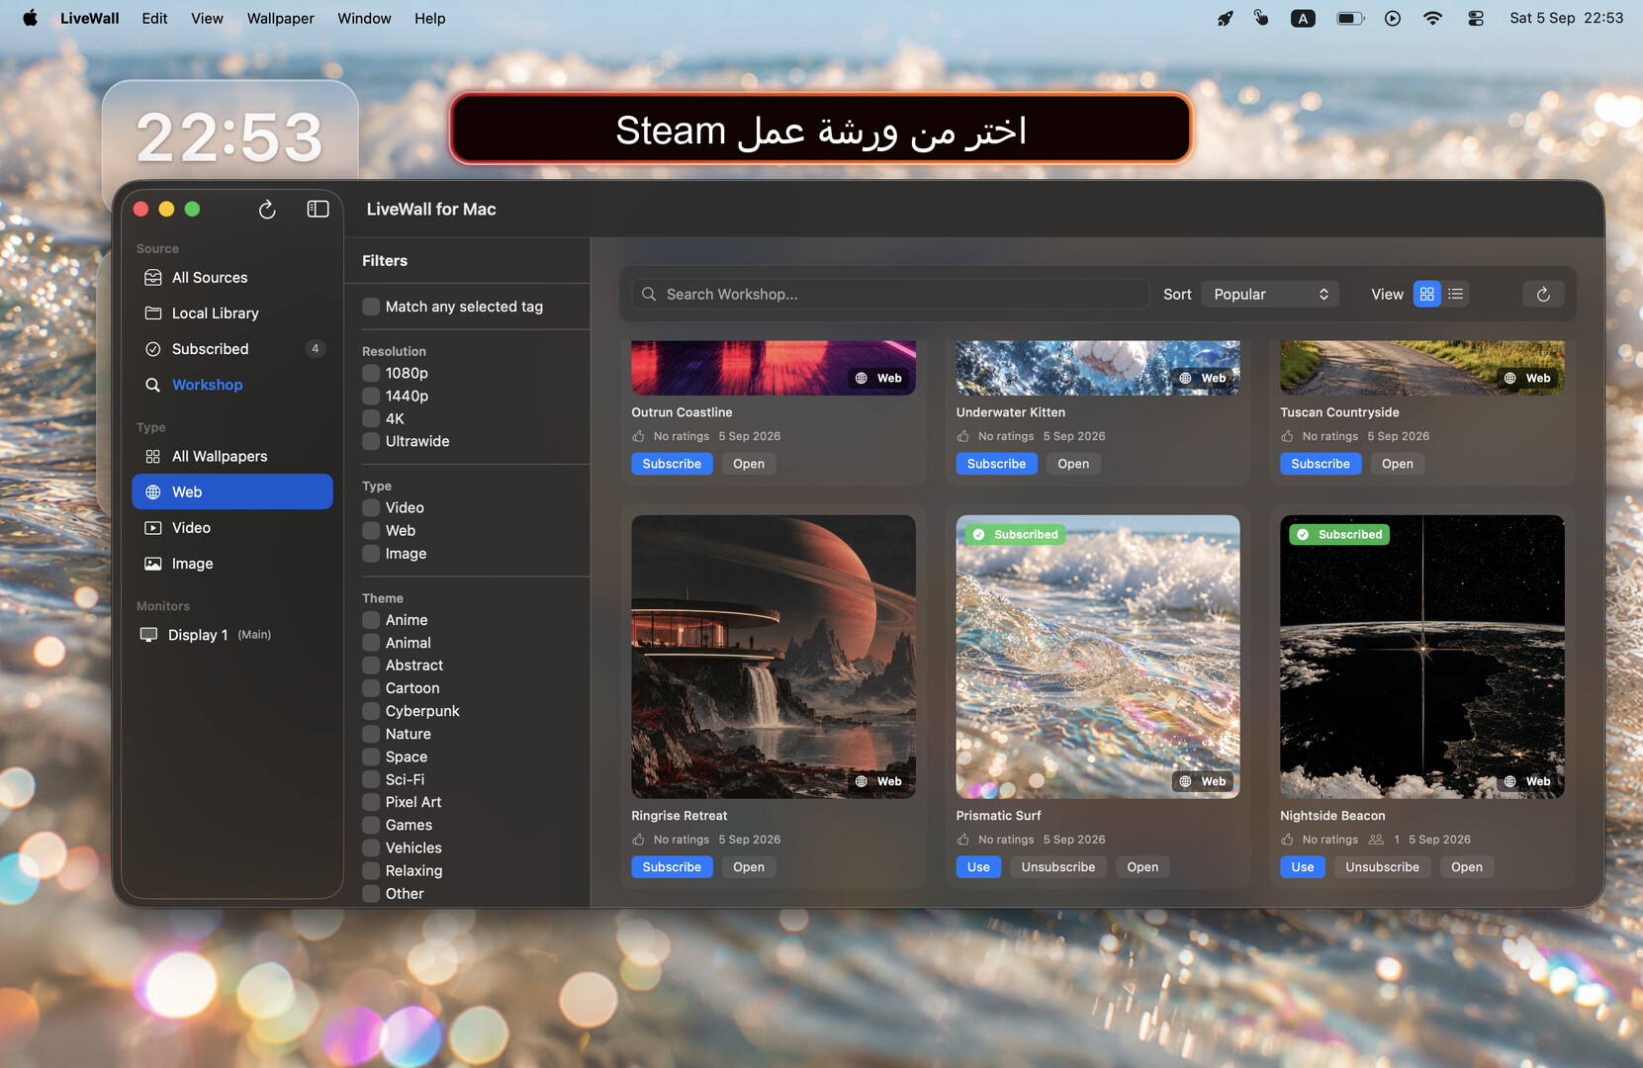The image size is (1643, 1068).
Task: Check the 1080p resolution filter
Action: tap(371, 373)
